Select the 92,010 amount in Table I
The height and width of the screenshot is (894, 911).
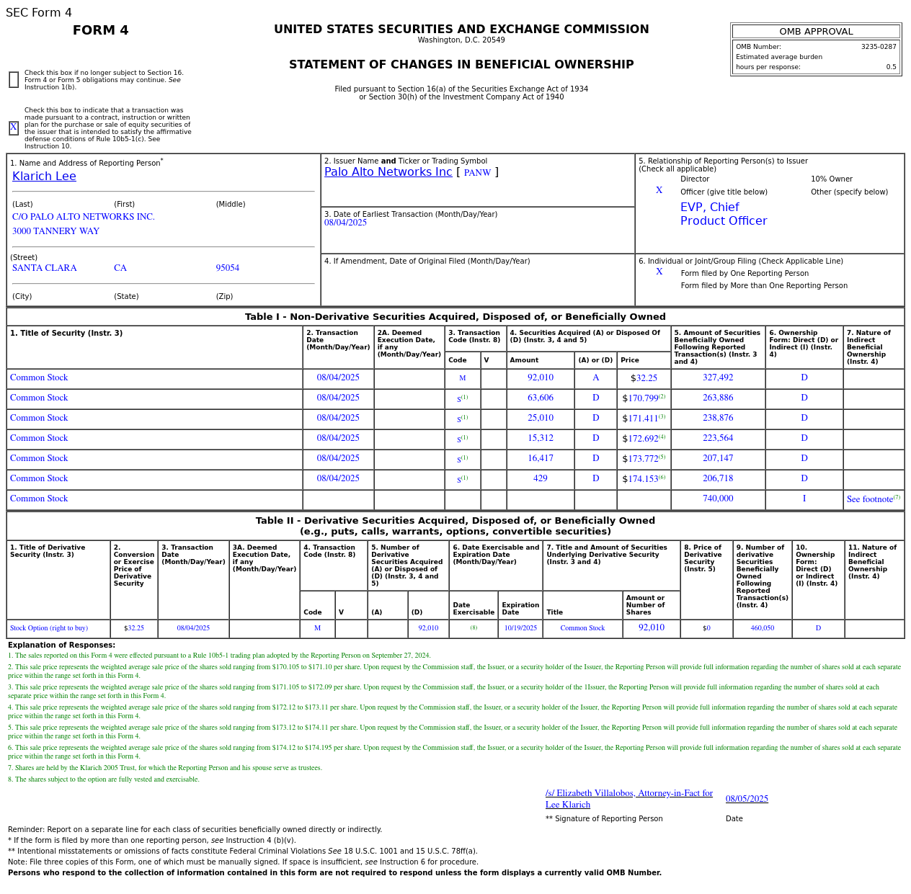[541, 377]
